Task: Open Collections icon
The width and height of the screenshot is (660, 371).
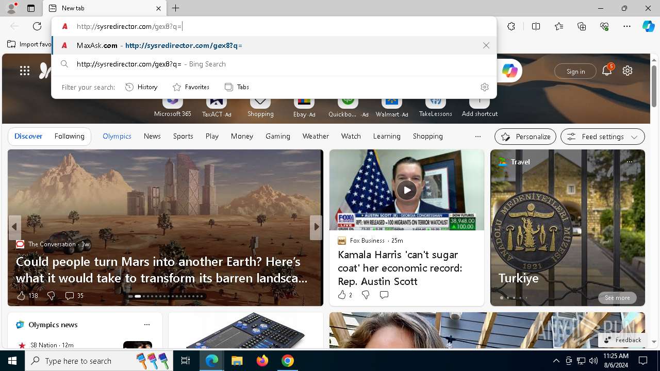Action: [582, 26]
